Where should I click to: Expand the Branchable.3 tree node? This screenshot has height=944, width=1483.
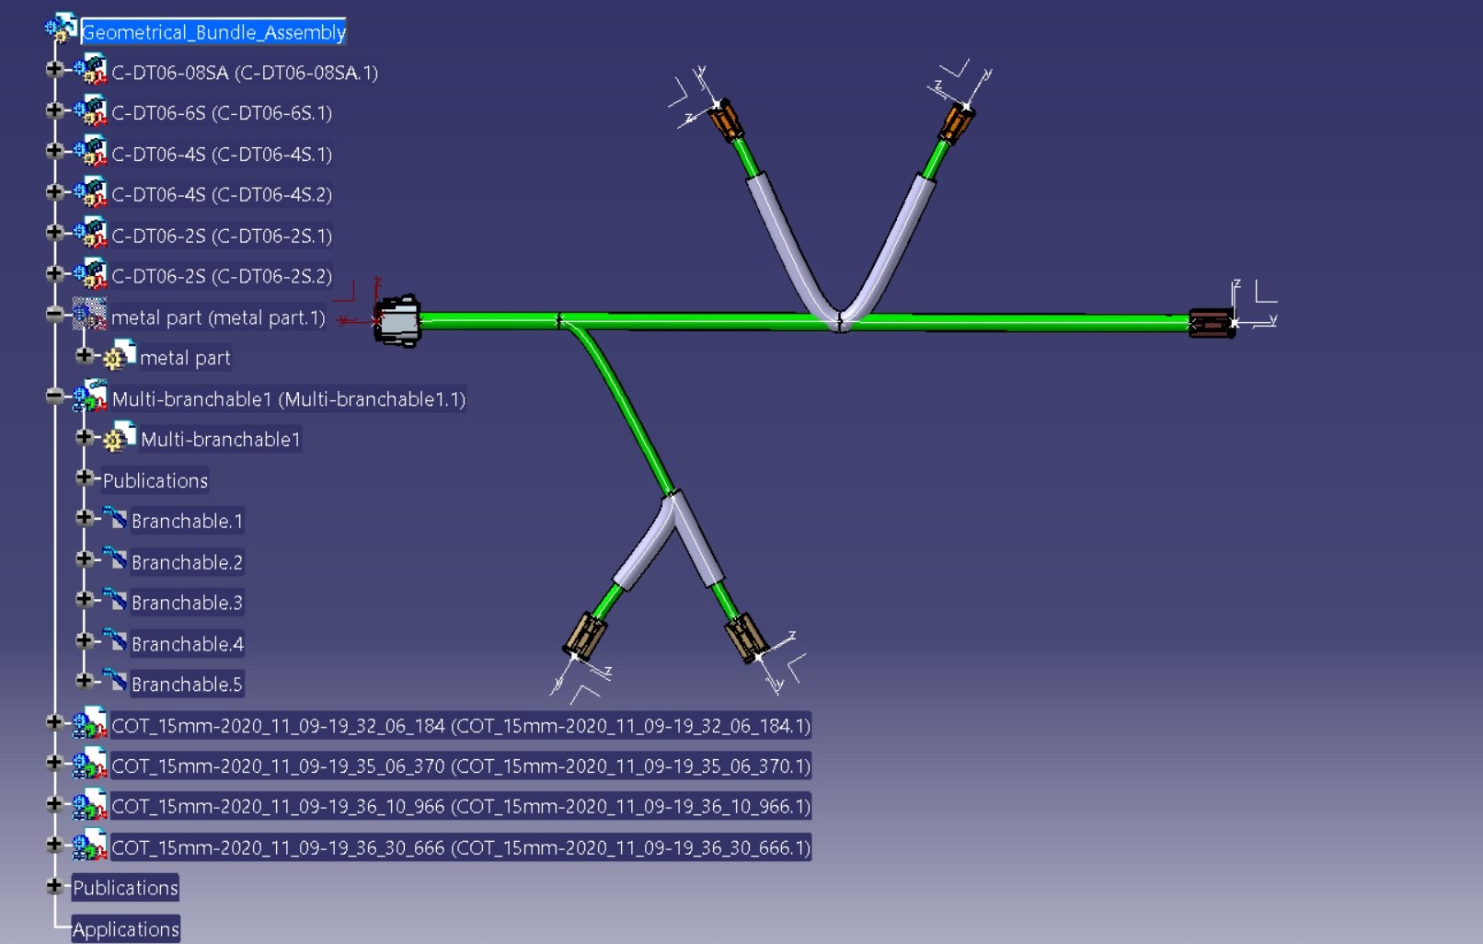(85, 598)
